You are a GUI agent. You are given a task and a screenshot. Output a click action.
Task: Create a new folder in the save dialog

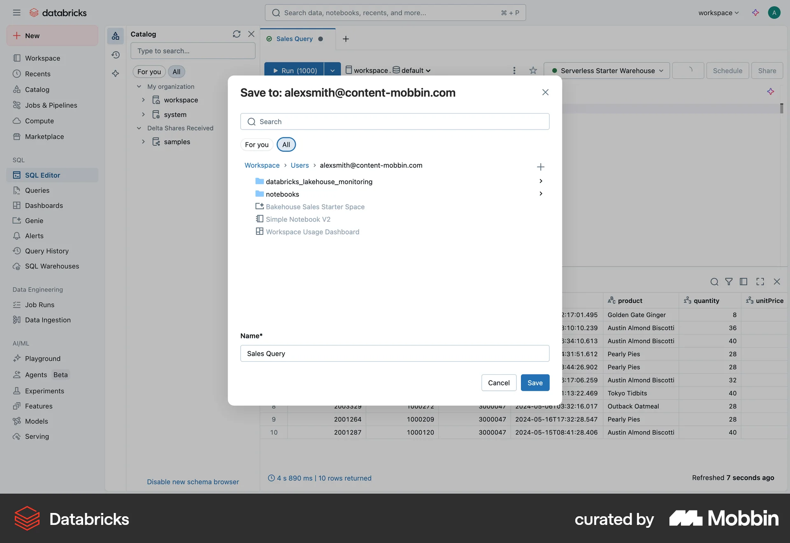[x=541, y=167]
